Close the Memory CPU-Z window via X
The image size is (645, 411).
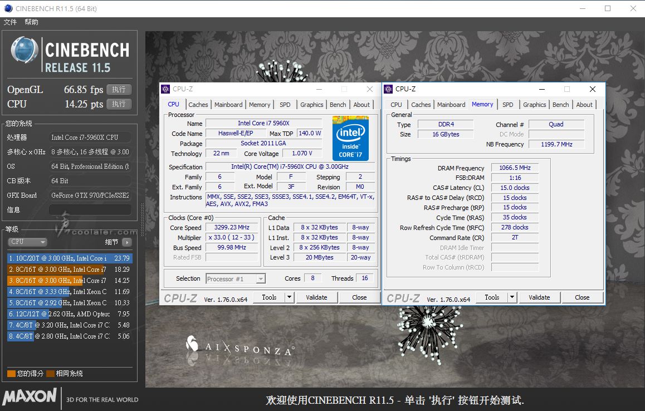click(592, 89)
